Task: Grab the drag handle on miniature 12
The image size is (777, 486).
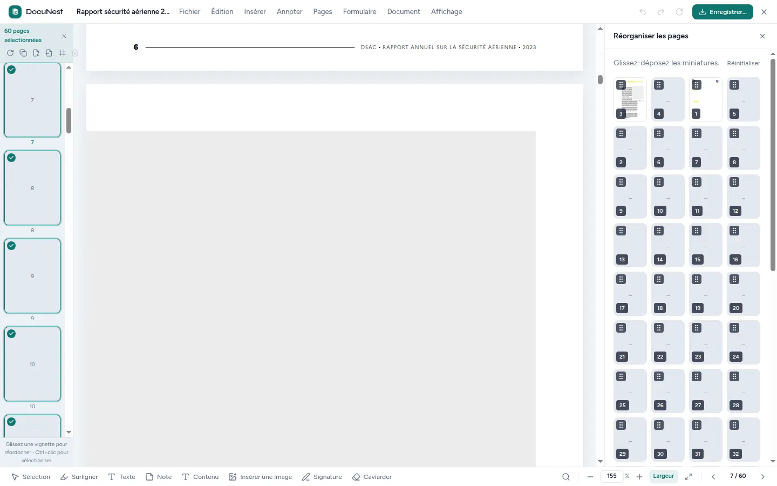Action: pos(735,182)
